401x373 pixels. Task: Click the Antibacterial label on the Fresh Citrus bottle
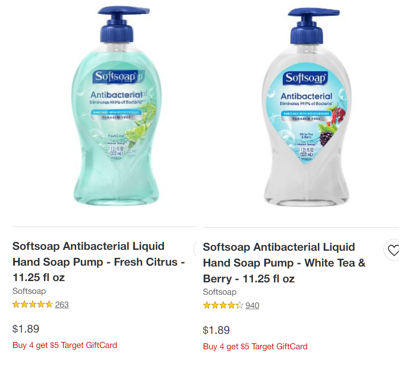pos(117,95)
